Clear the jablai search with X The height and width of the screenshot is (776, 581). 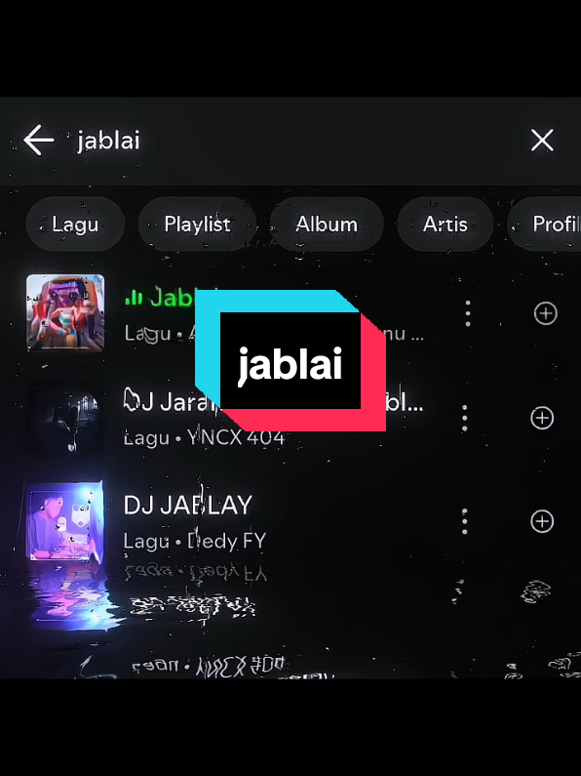[x=542, y=140]
